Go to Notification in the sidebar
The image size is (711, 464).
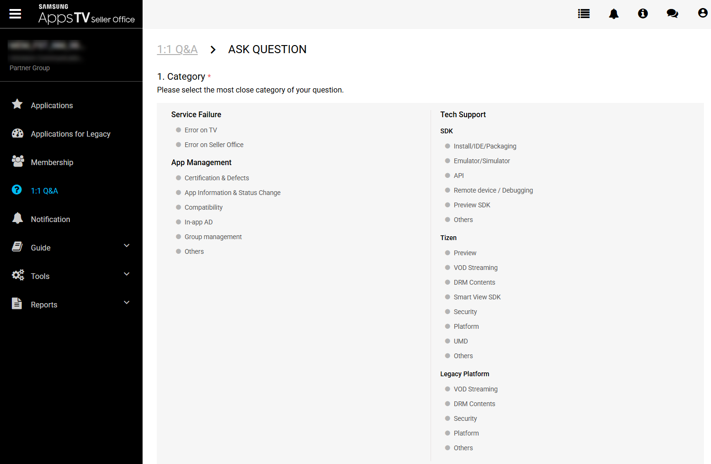pyautogui.click(x=50, y=219)
